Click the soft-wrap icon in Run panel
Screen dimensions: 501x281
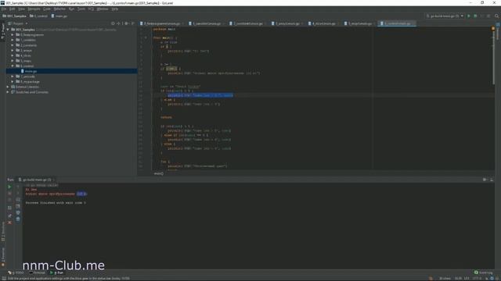click(18, 200)
